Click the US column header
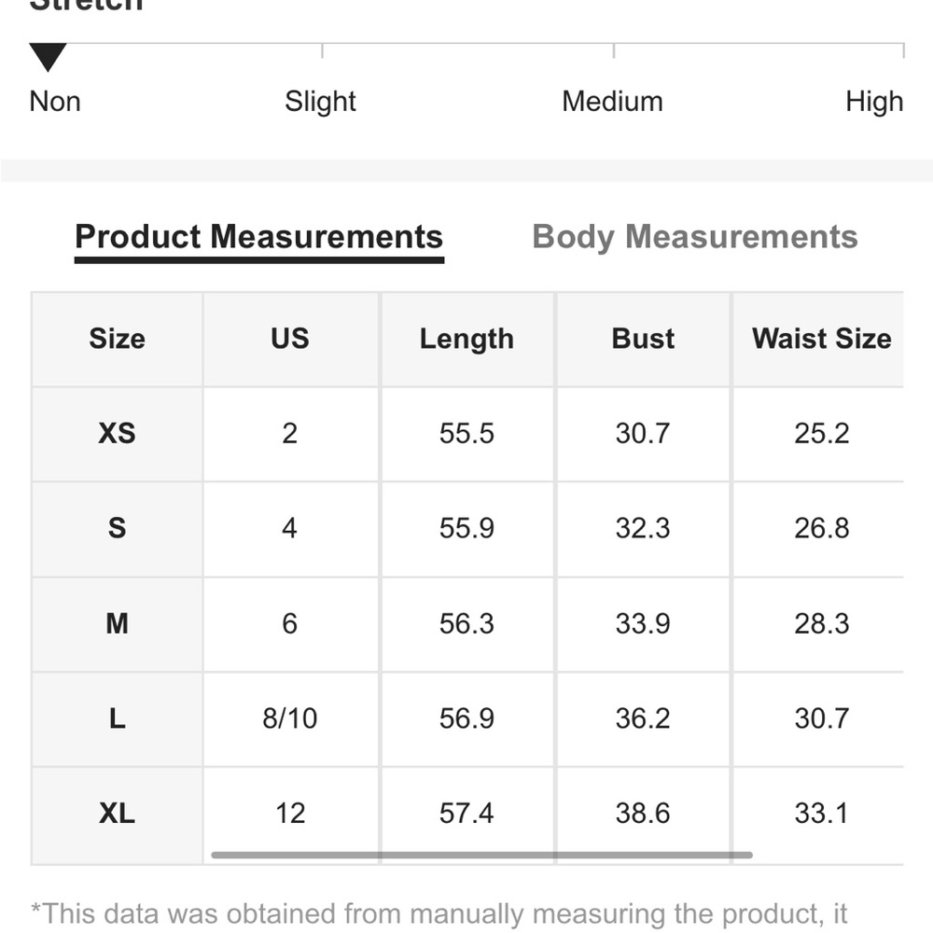 pos(290,338)
